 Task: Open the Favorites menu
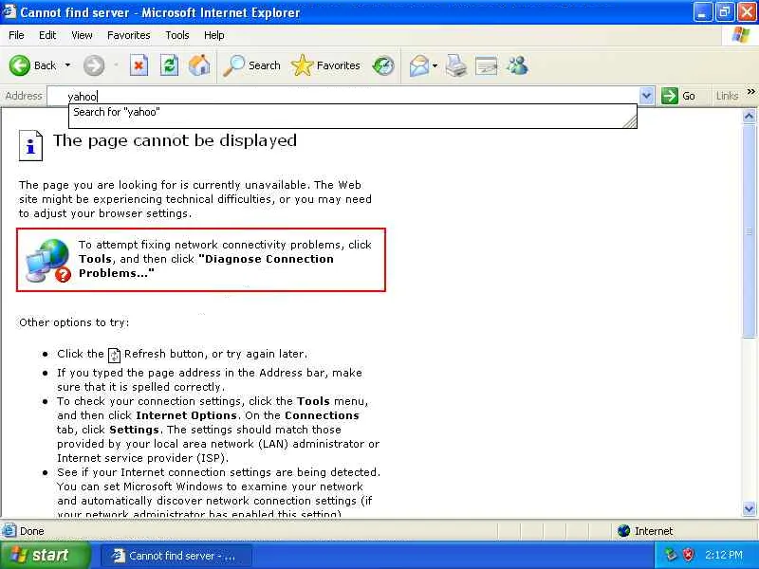click(x=129, y=35)
